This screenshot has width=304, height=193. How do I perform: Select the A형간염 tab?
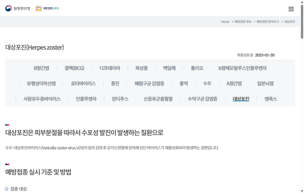(x=234, y=84)
